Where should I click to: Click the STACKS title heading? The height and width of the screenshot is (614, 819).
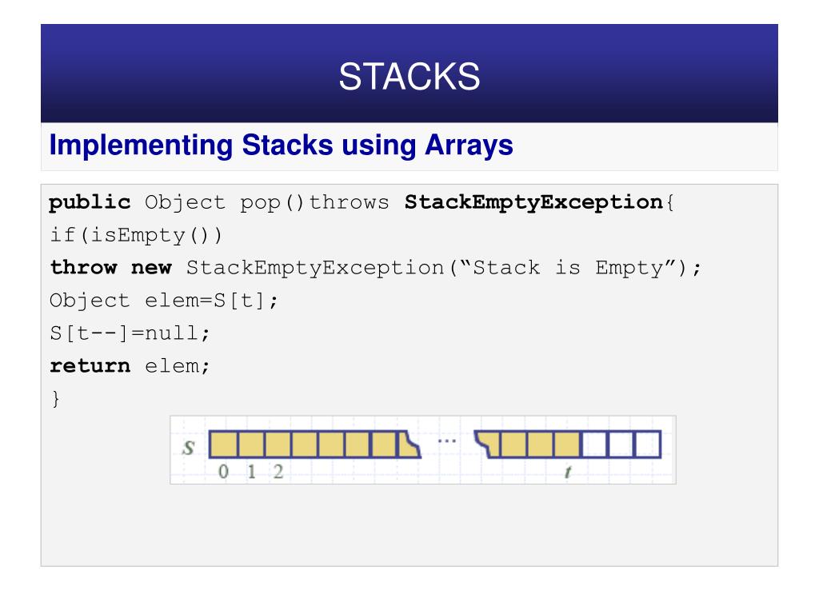[x=409, y=77]
